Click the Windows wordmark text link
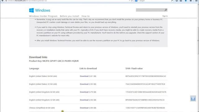199x112 pixels. pyautogui.click(x=43, y=10)
